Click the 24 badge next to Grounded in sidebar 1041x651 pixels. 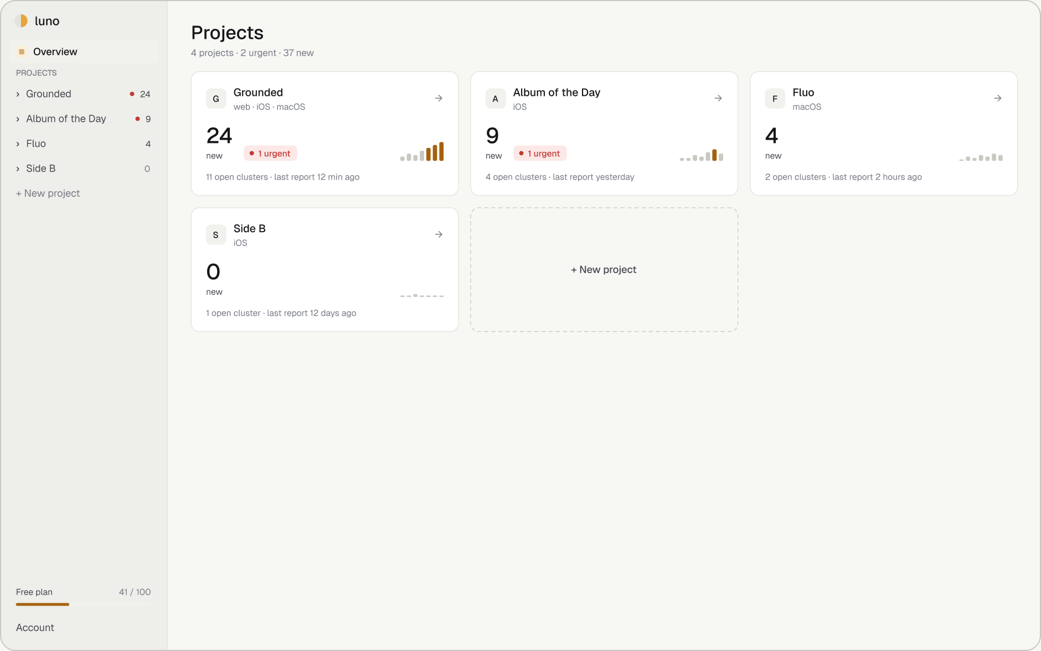(145, 94)
